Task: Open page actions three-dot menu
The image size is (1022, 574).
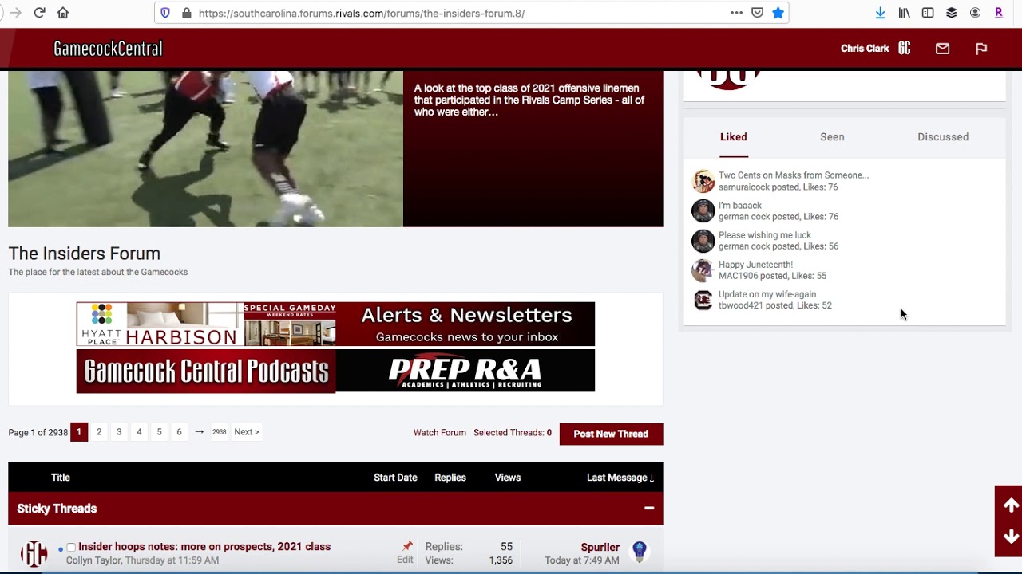Action: point(736,13)
